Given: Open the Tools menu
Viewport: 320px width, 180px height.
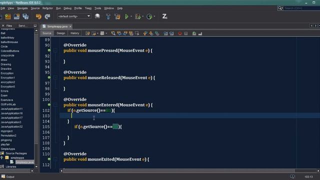Looking at the screenshot, I should pos(98,8).
